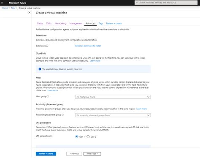Screen dimensions: 200x158
Task: Click the VM generation section heading
Action: click(43, 123)
